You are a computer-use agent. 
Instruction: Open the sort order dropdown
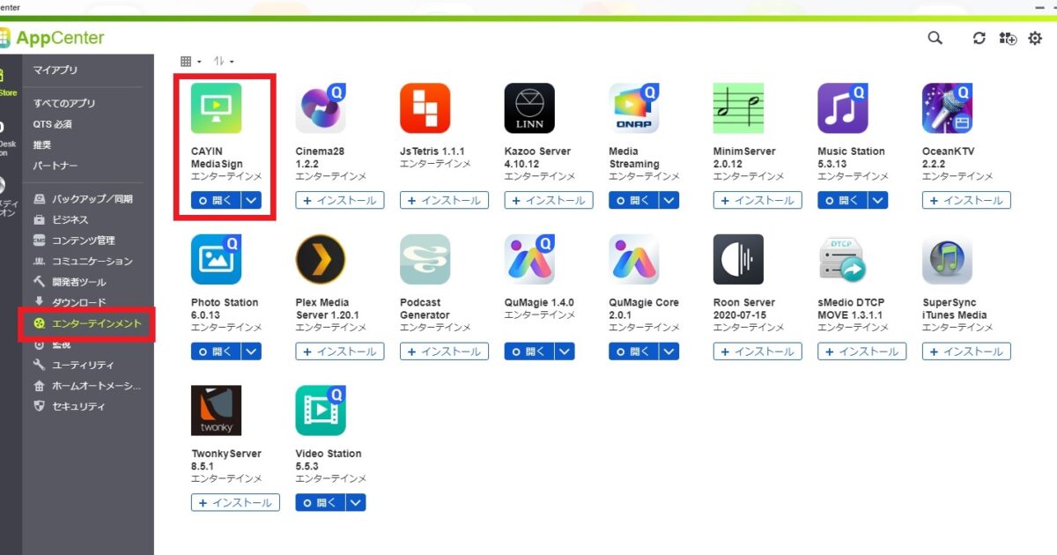tap(224, 62)
